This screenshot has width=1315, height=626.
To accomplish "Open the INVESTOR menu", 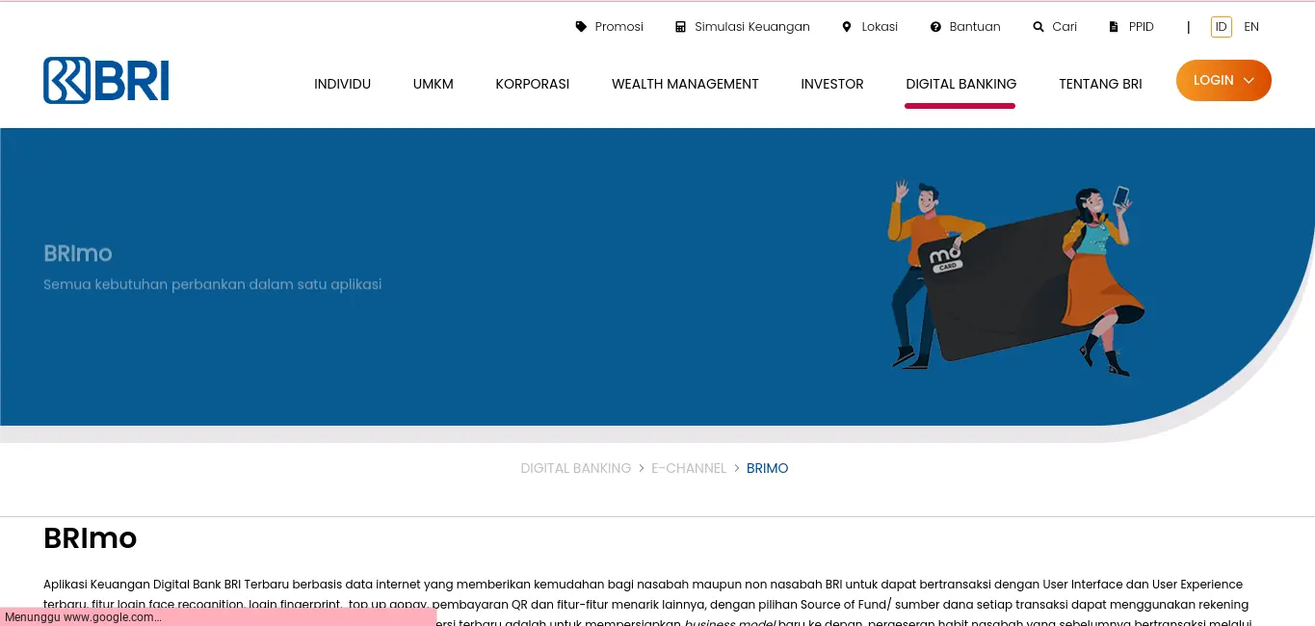I will 832,84.
